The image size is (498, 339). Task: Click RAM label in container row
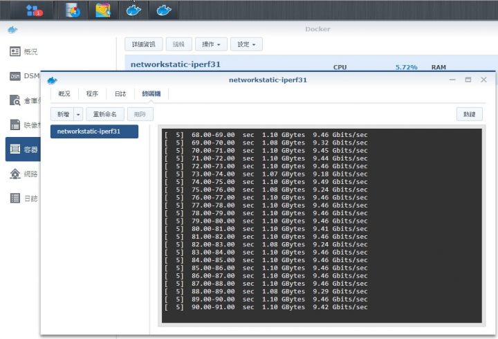coord(439,67)
